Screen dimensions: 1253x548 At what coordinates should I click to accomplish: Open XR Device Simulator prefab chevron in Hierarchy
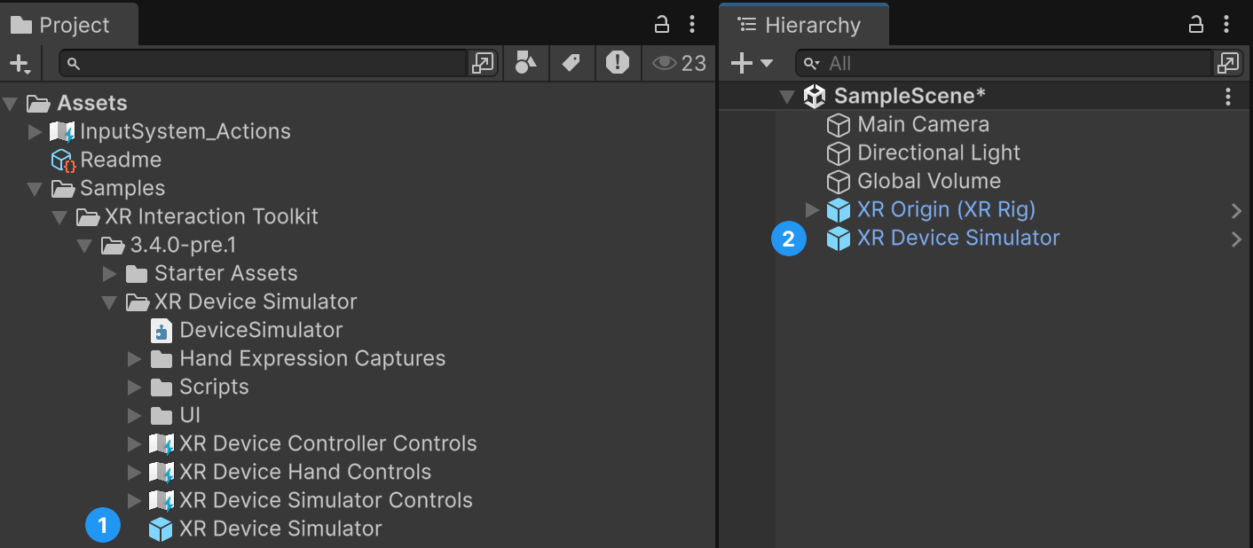click(1236, 239)
